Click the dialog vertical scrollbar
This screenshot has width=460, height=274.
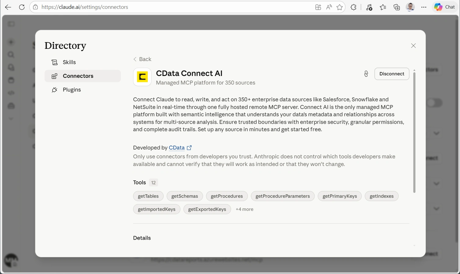click(414, 133)
